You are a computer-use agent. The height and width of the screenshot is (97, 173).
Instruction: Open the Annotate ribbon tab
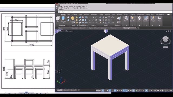(108, 15)
